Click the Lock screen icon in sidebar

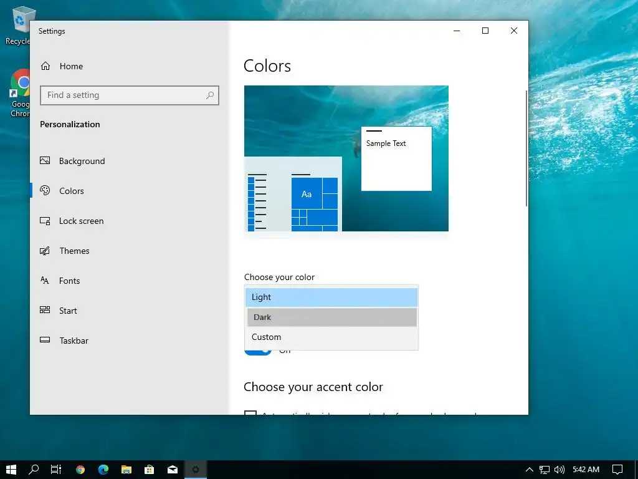click(45, 221)
